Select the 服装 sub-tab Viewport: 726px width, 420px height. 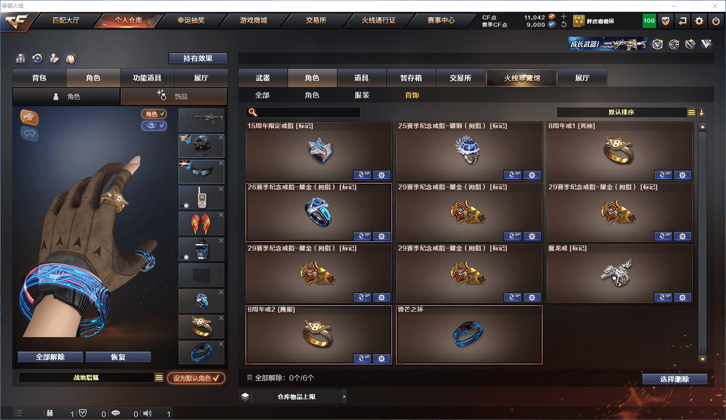362,95
